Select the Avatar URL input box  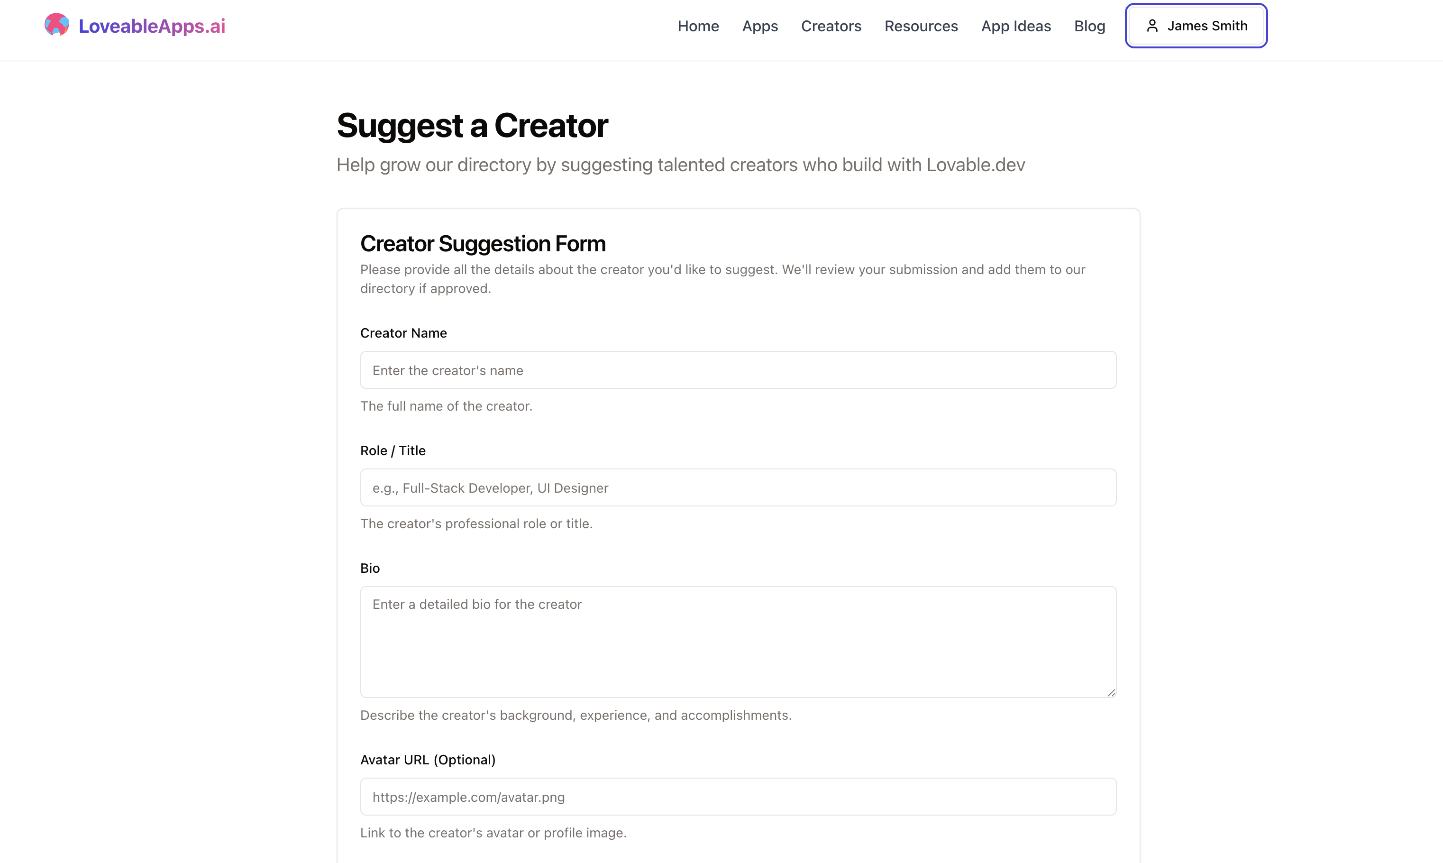[x=738, y=797]
